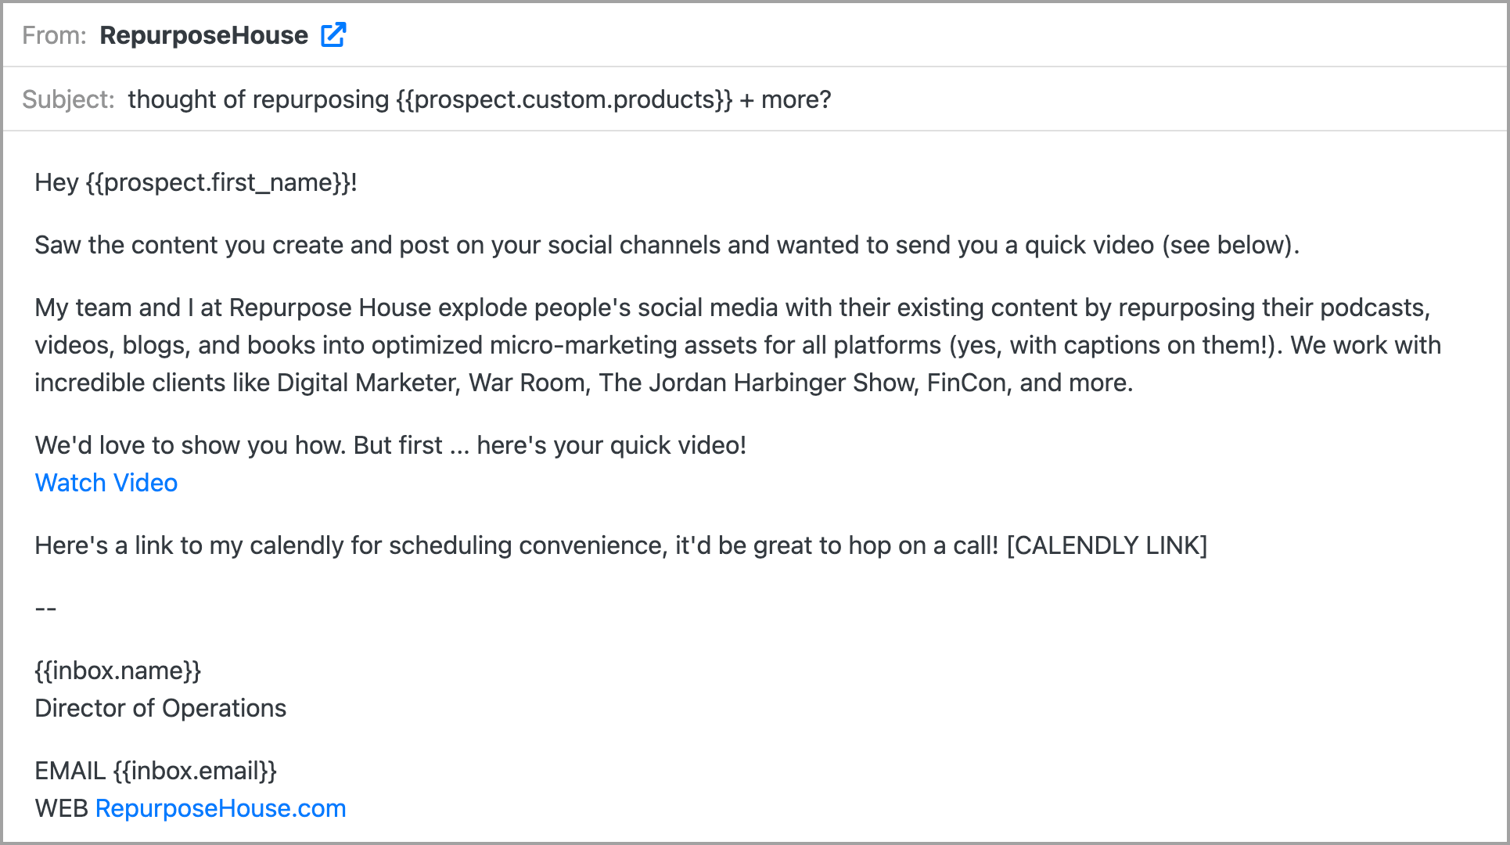Viewport: 1510px width, 845px height.
Task: Click the Watch Video link
Action: click(x=106, y=483)
